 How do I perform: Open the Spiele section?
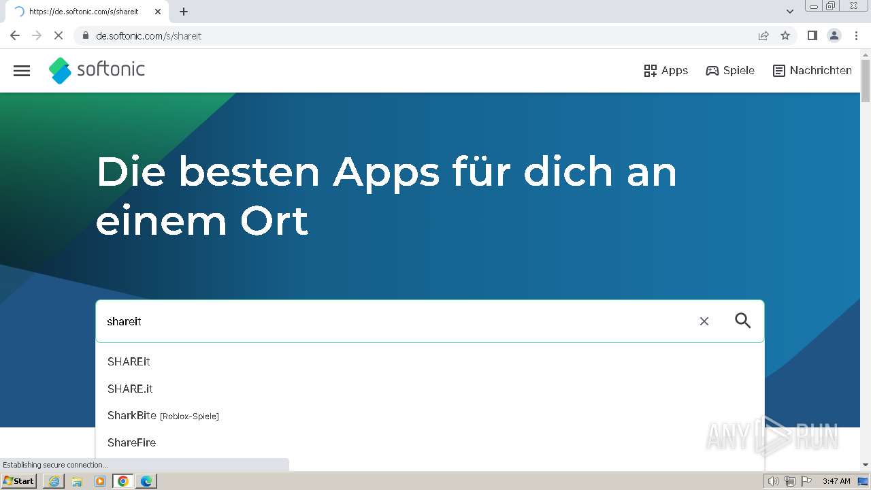click(730, 71)
